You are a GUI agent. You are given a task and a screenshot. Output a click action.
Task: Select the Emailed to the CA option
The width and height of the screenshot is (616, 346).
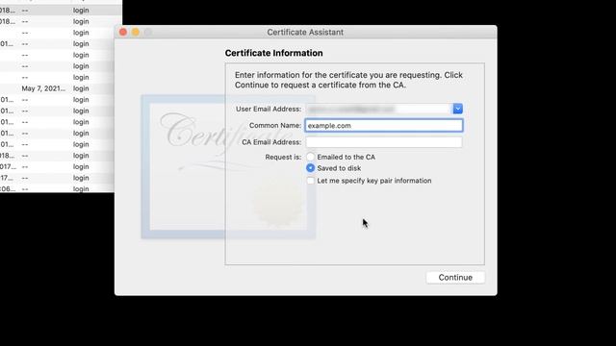click(310, 157)
